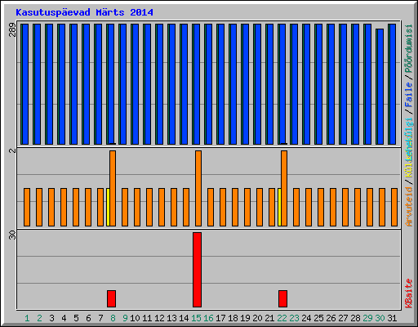Viewport: 418px width, 327px height.
Task: Click the yellow visits bar on day 22
Action: 279,207
